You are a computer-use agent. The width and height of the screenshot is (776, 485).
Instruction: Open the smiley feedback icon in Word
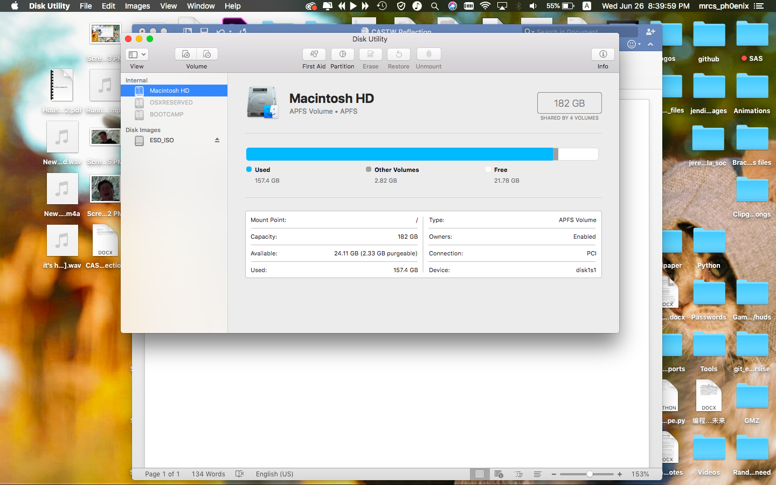(632, 44)
